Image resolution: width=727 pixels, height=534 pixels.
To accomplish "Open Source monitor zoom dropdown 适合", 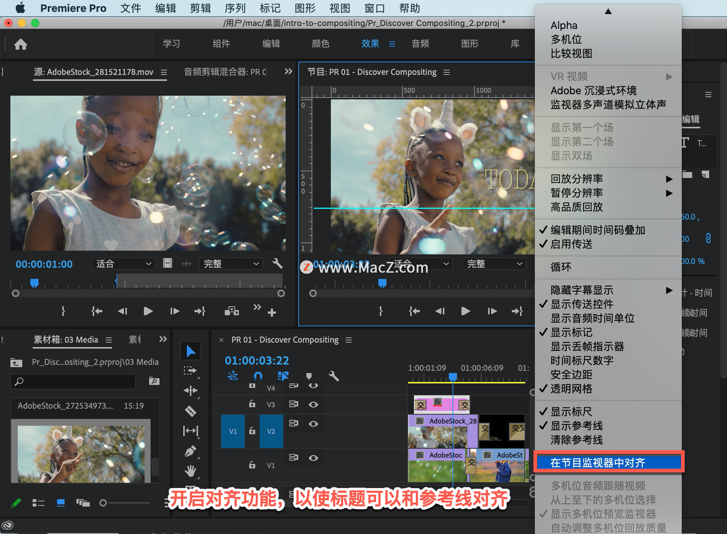I will tap(123, 263).
